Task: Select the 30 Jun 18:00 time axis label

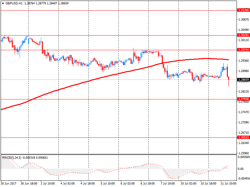Action: pos(29,184)
